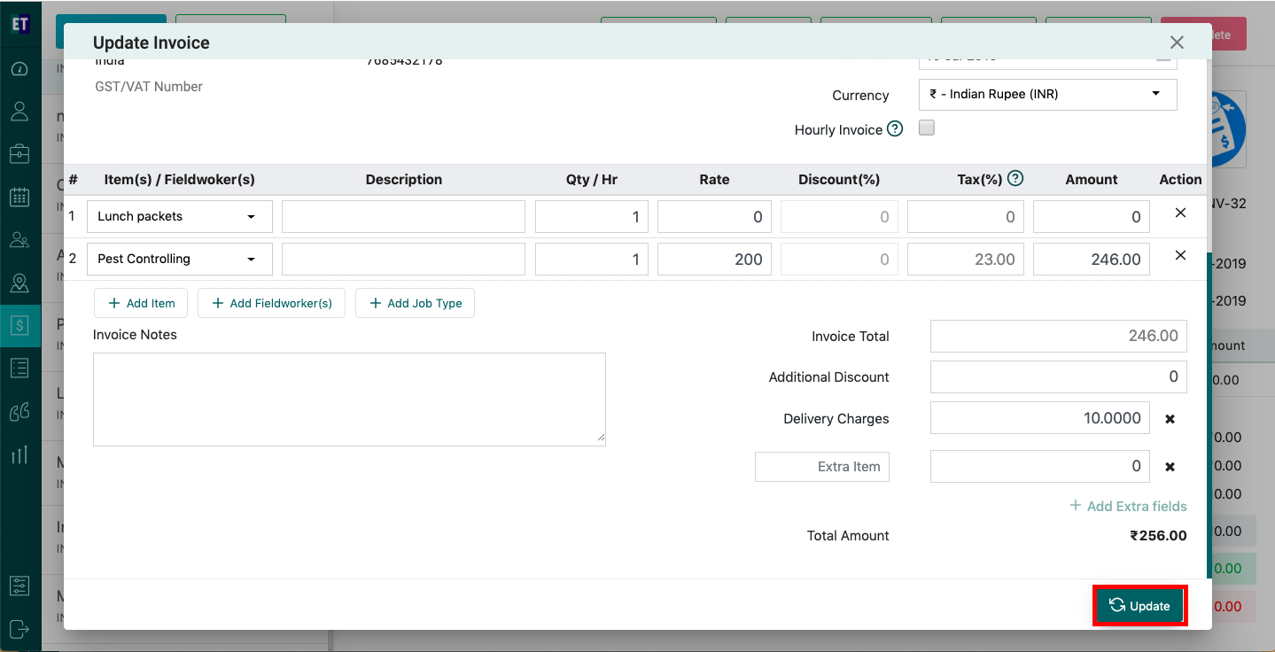Open the sliders settings icon in sidebar
This screenshot has width=1275, height=652.
pyautogui.click(x=19, y=586)
